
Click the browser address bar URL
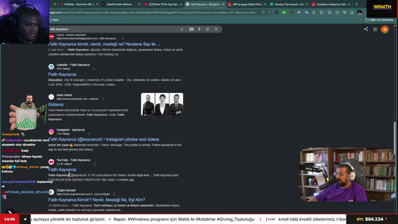point(153,12)
